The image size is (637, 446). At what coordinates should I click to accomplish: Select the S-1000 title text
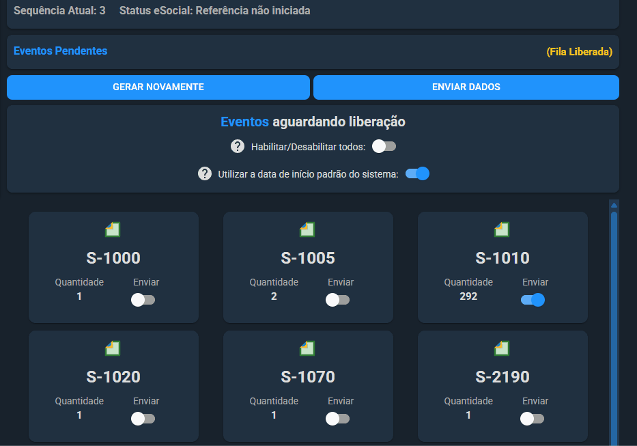[113, 258]
